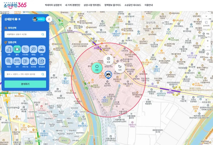Collapse the 상세분석 side panel

49,19
